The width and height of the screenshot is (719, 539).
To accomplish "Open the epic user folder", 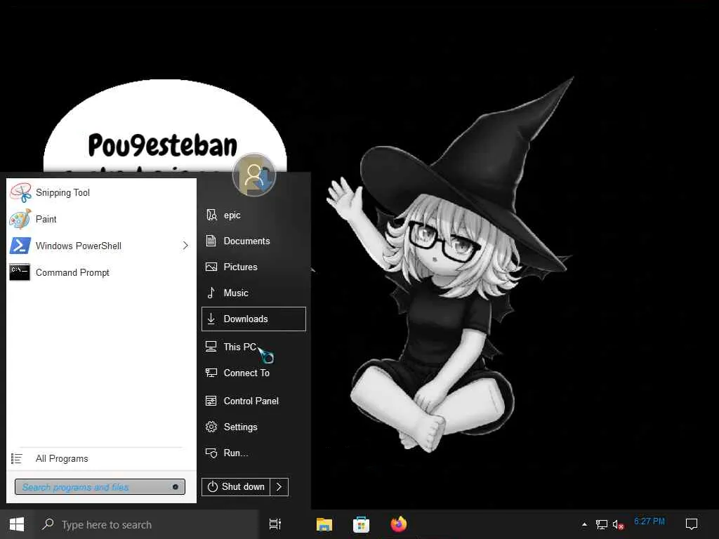I will [253, 215].
